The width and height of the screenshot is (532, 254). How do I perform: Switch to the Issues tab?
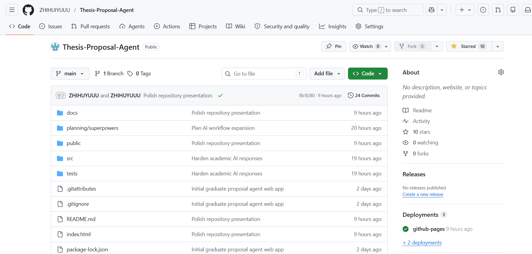[x=51, y=27]
